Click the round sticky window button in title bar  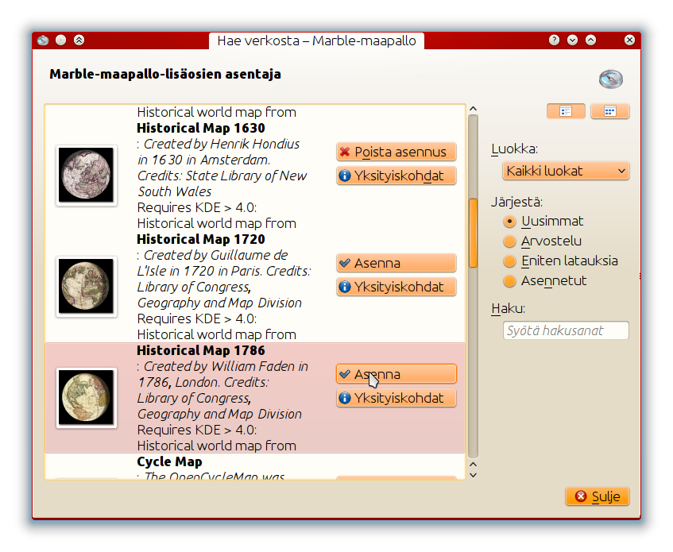click(x=61, y=41)
